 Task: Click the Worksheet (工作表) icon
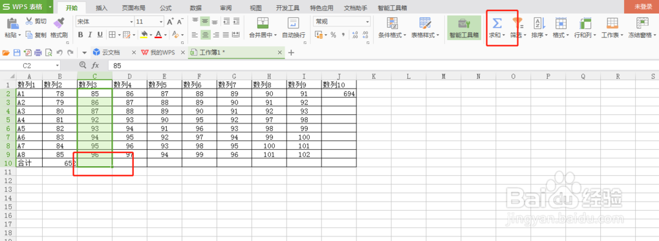612,23
